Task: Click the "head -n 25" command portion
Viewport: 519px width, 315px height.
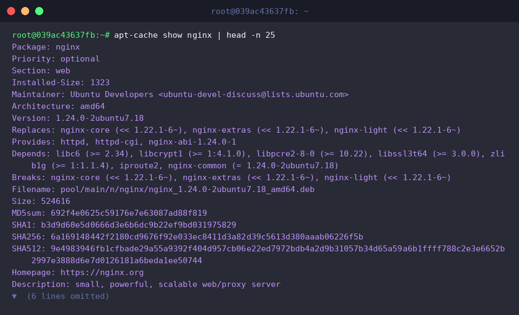Action: click(250, 35)
